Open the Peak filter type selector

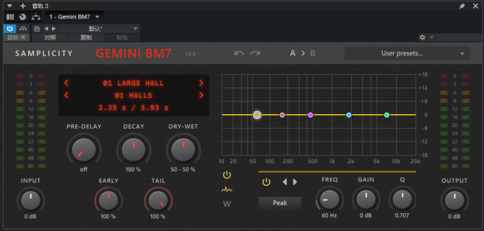(x=280, y=203)
